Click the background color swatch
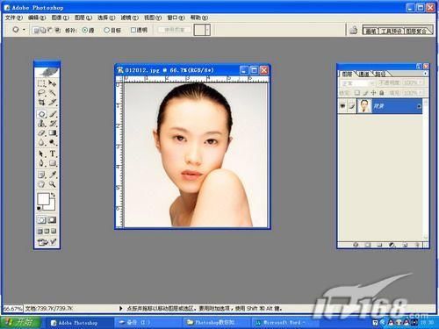 click(52, 206)
